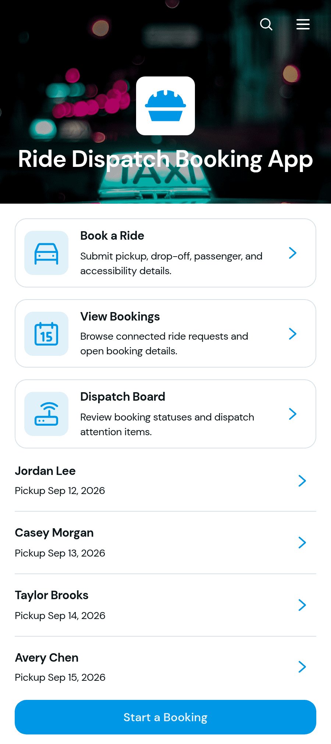
Task: Click the car icon for Book a Ride
Action: pyautogui.click(x=46, y=253)
